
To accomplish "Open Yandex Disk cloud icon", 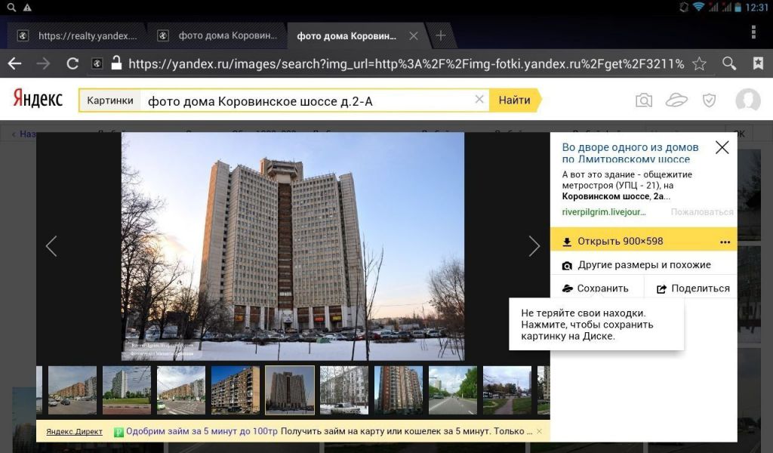I will tap(676, 100).
